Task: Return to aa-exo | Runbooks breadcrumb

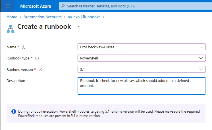Action: [84, 17]
